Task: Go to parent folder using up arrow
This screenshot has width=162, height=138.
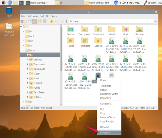Action: [x=66, y=21]
